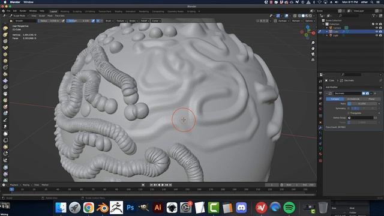Open the Mask header menu
384x216 pixels.
pos(50,16)
